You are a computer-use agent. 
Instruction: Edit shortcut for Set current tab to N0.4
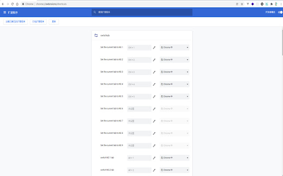coord(154,84)
